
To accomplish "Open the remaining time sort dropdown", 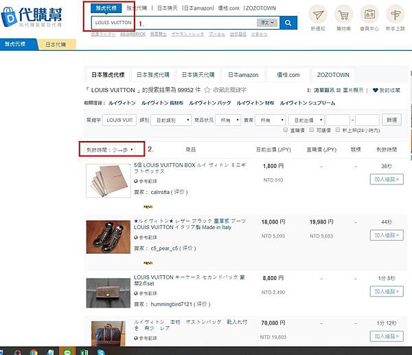I will tap(110, 149).
